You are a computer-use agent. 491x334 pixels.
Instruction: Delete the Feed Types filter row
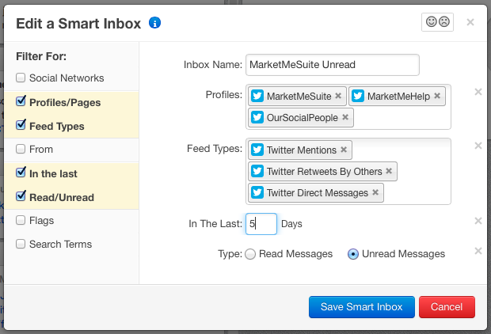pos(478,146)
